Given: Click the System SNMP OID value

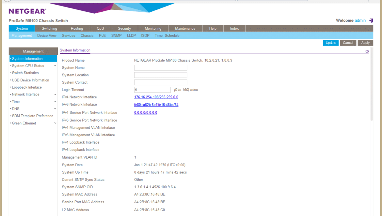Looking at the screenshot, I should point(155,187).
